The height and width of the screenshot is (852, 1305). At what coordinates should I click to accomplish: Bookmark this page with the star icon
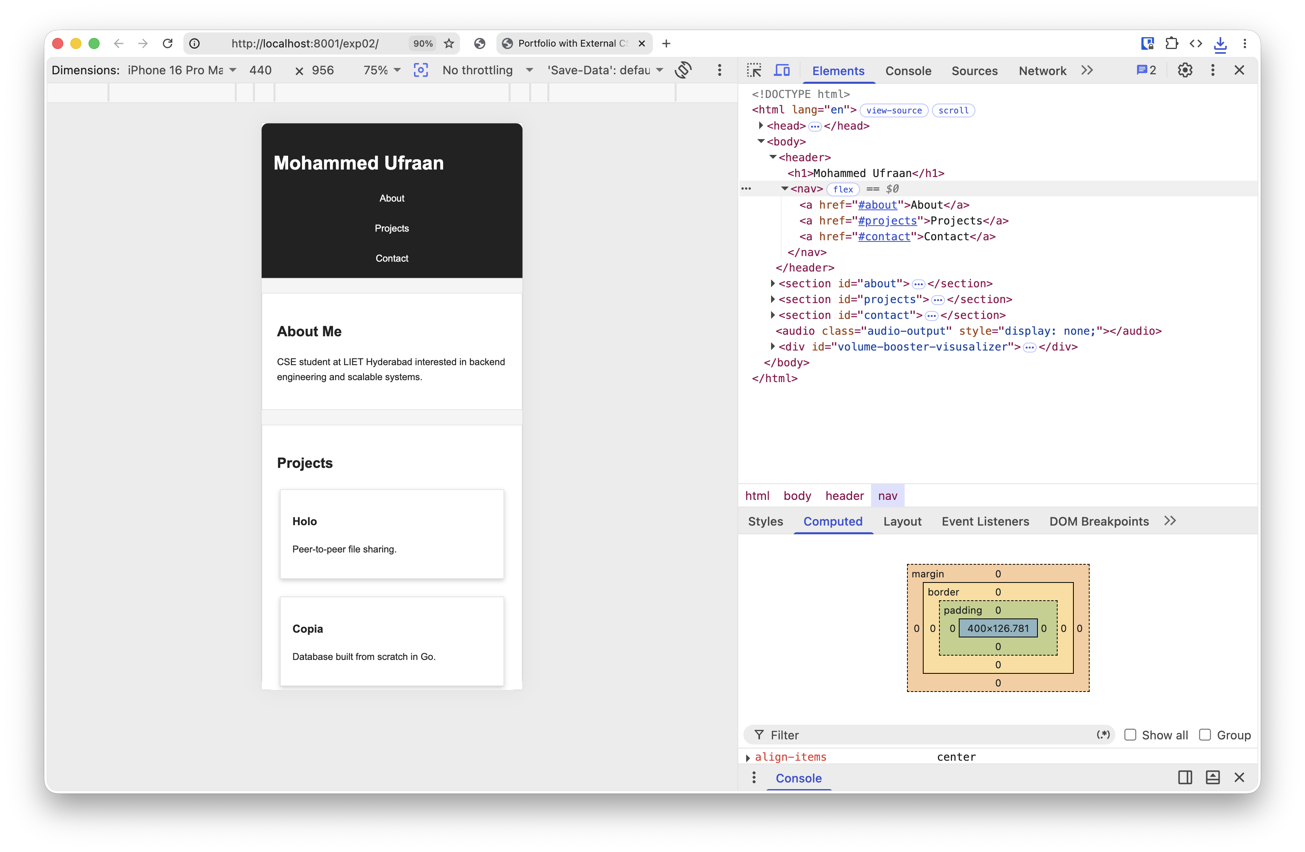(x=449, y=43)
